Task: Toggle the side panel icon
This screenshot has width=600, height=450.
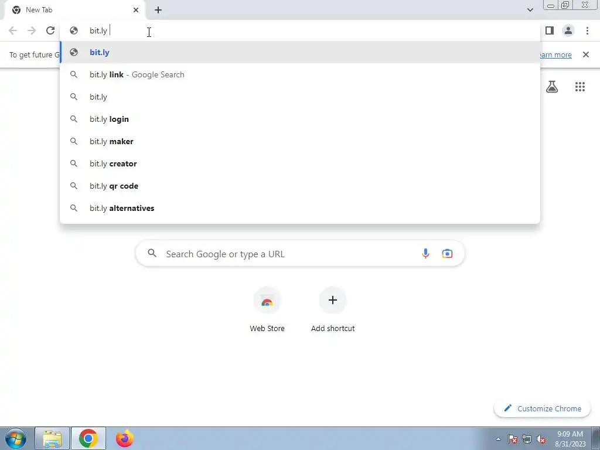Action: click(550, 30)
